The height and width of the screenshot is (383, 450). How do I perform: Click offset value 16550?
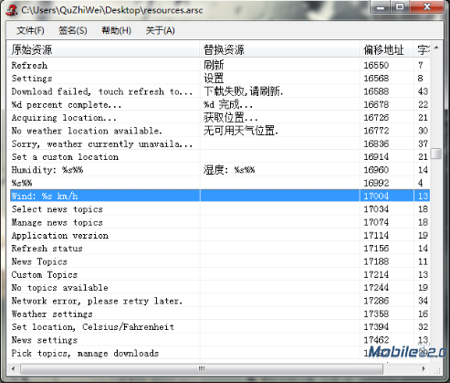point(376,65)
